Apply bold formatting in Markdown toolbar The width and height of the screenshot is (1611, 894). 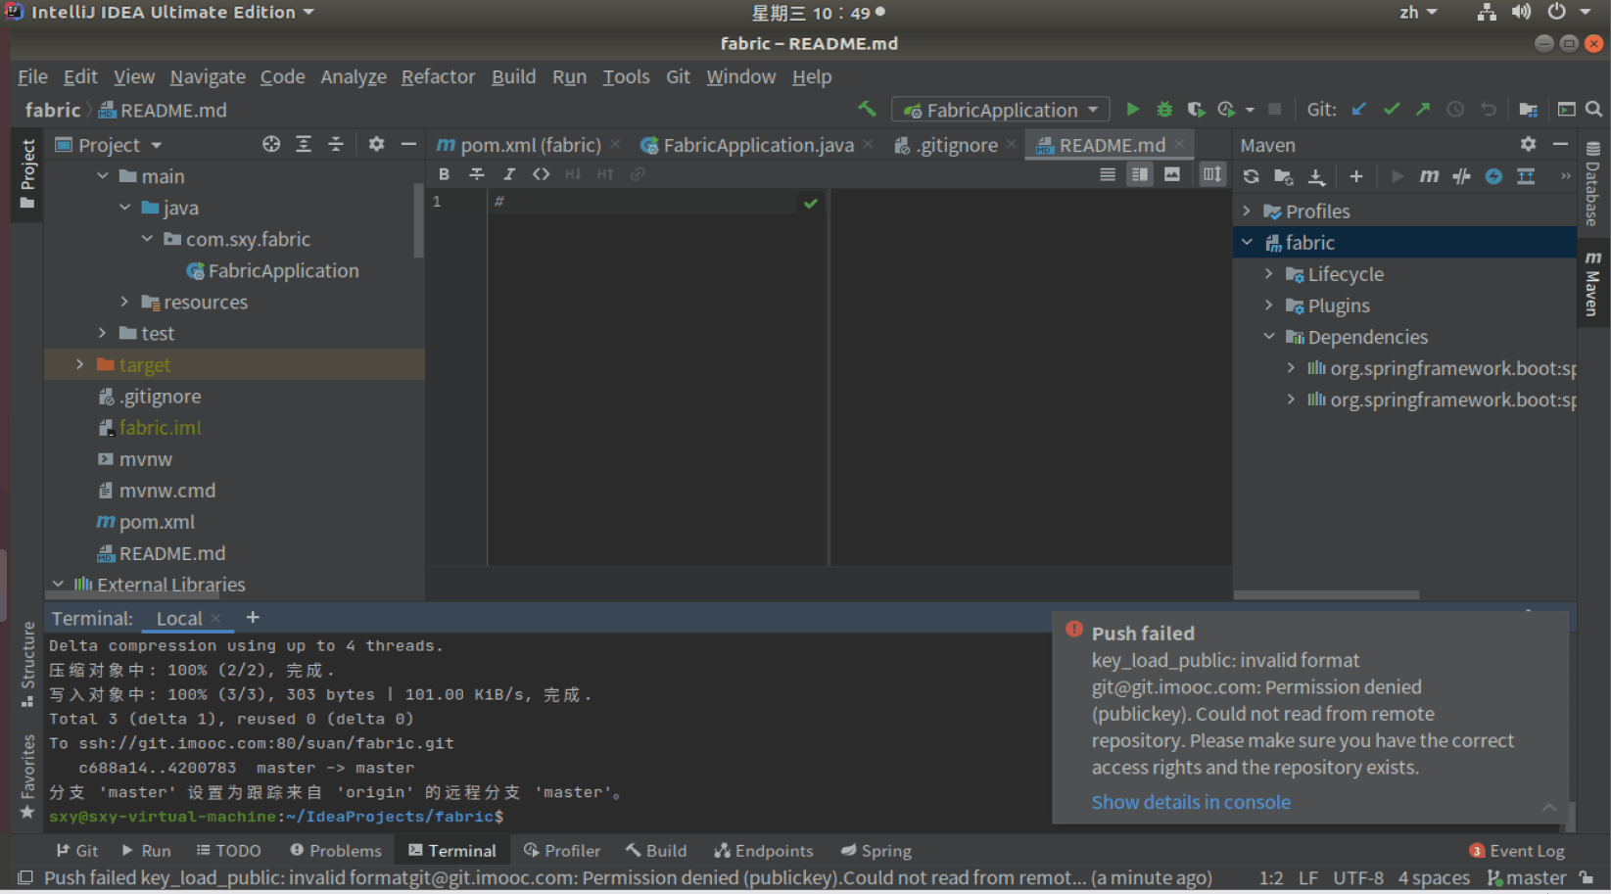pos(445,174)
